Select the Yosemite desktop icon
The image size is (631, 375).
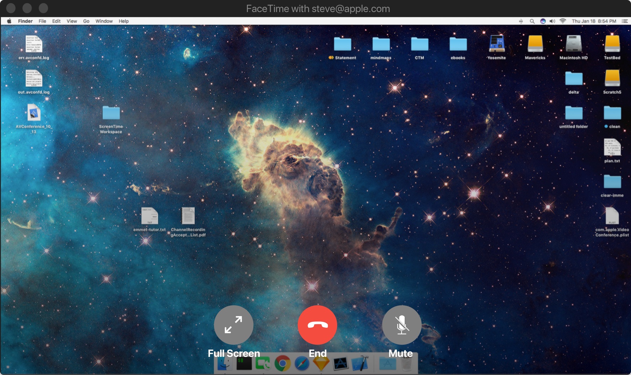point(496,48)
